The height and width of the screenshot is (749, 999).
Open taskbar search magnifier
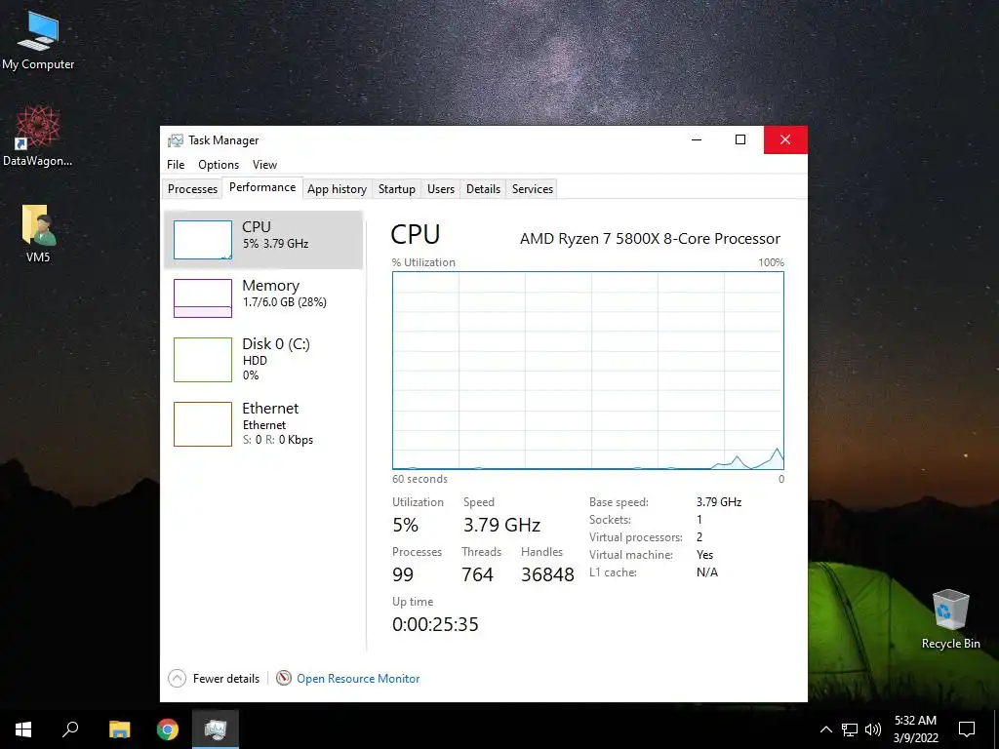(x=70, y=729)
